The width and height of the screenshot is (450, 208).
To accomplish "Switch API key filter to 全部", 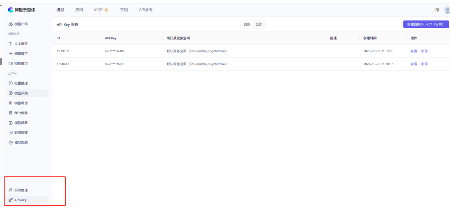I will pos(259,24).
